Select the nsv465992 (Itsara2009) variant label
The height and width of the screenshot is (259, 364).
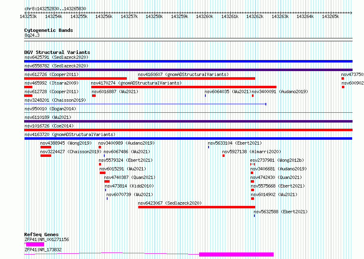pyautogui.click(x=52, y=83)
